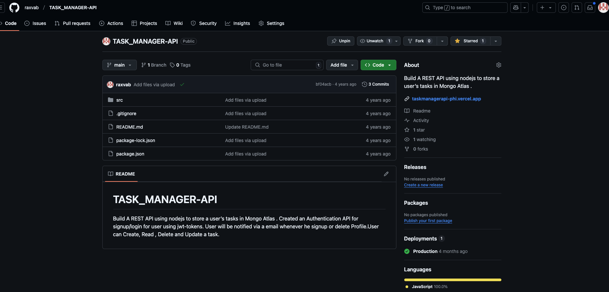
Task: Open the package.json file
Action: pos(130,154)
